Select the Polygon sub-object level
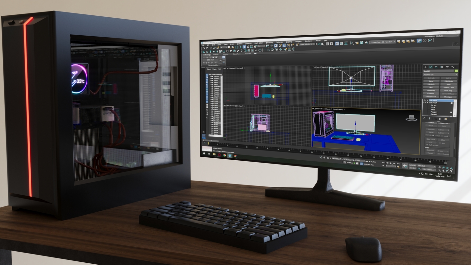This screenshot has height=265, width=471. point(434,112)
